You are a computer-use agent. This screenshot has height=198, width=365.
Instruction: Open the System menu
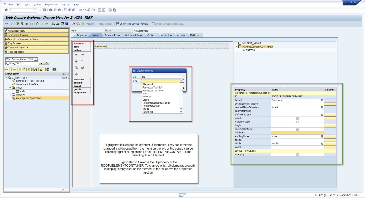tap(66, 5)
